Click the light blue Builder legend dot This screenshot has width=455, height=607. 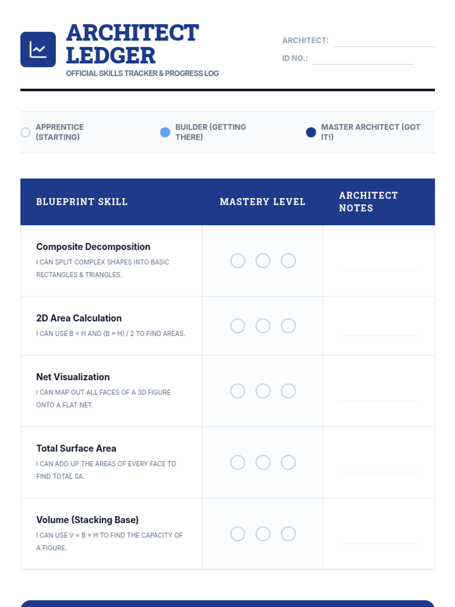click(x=165, y=132)
